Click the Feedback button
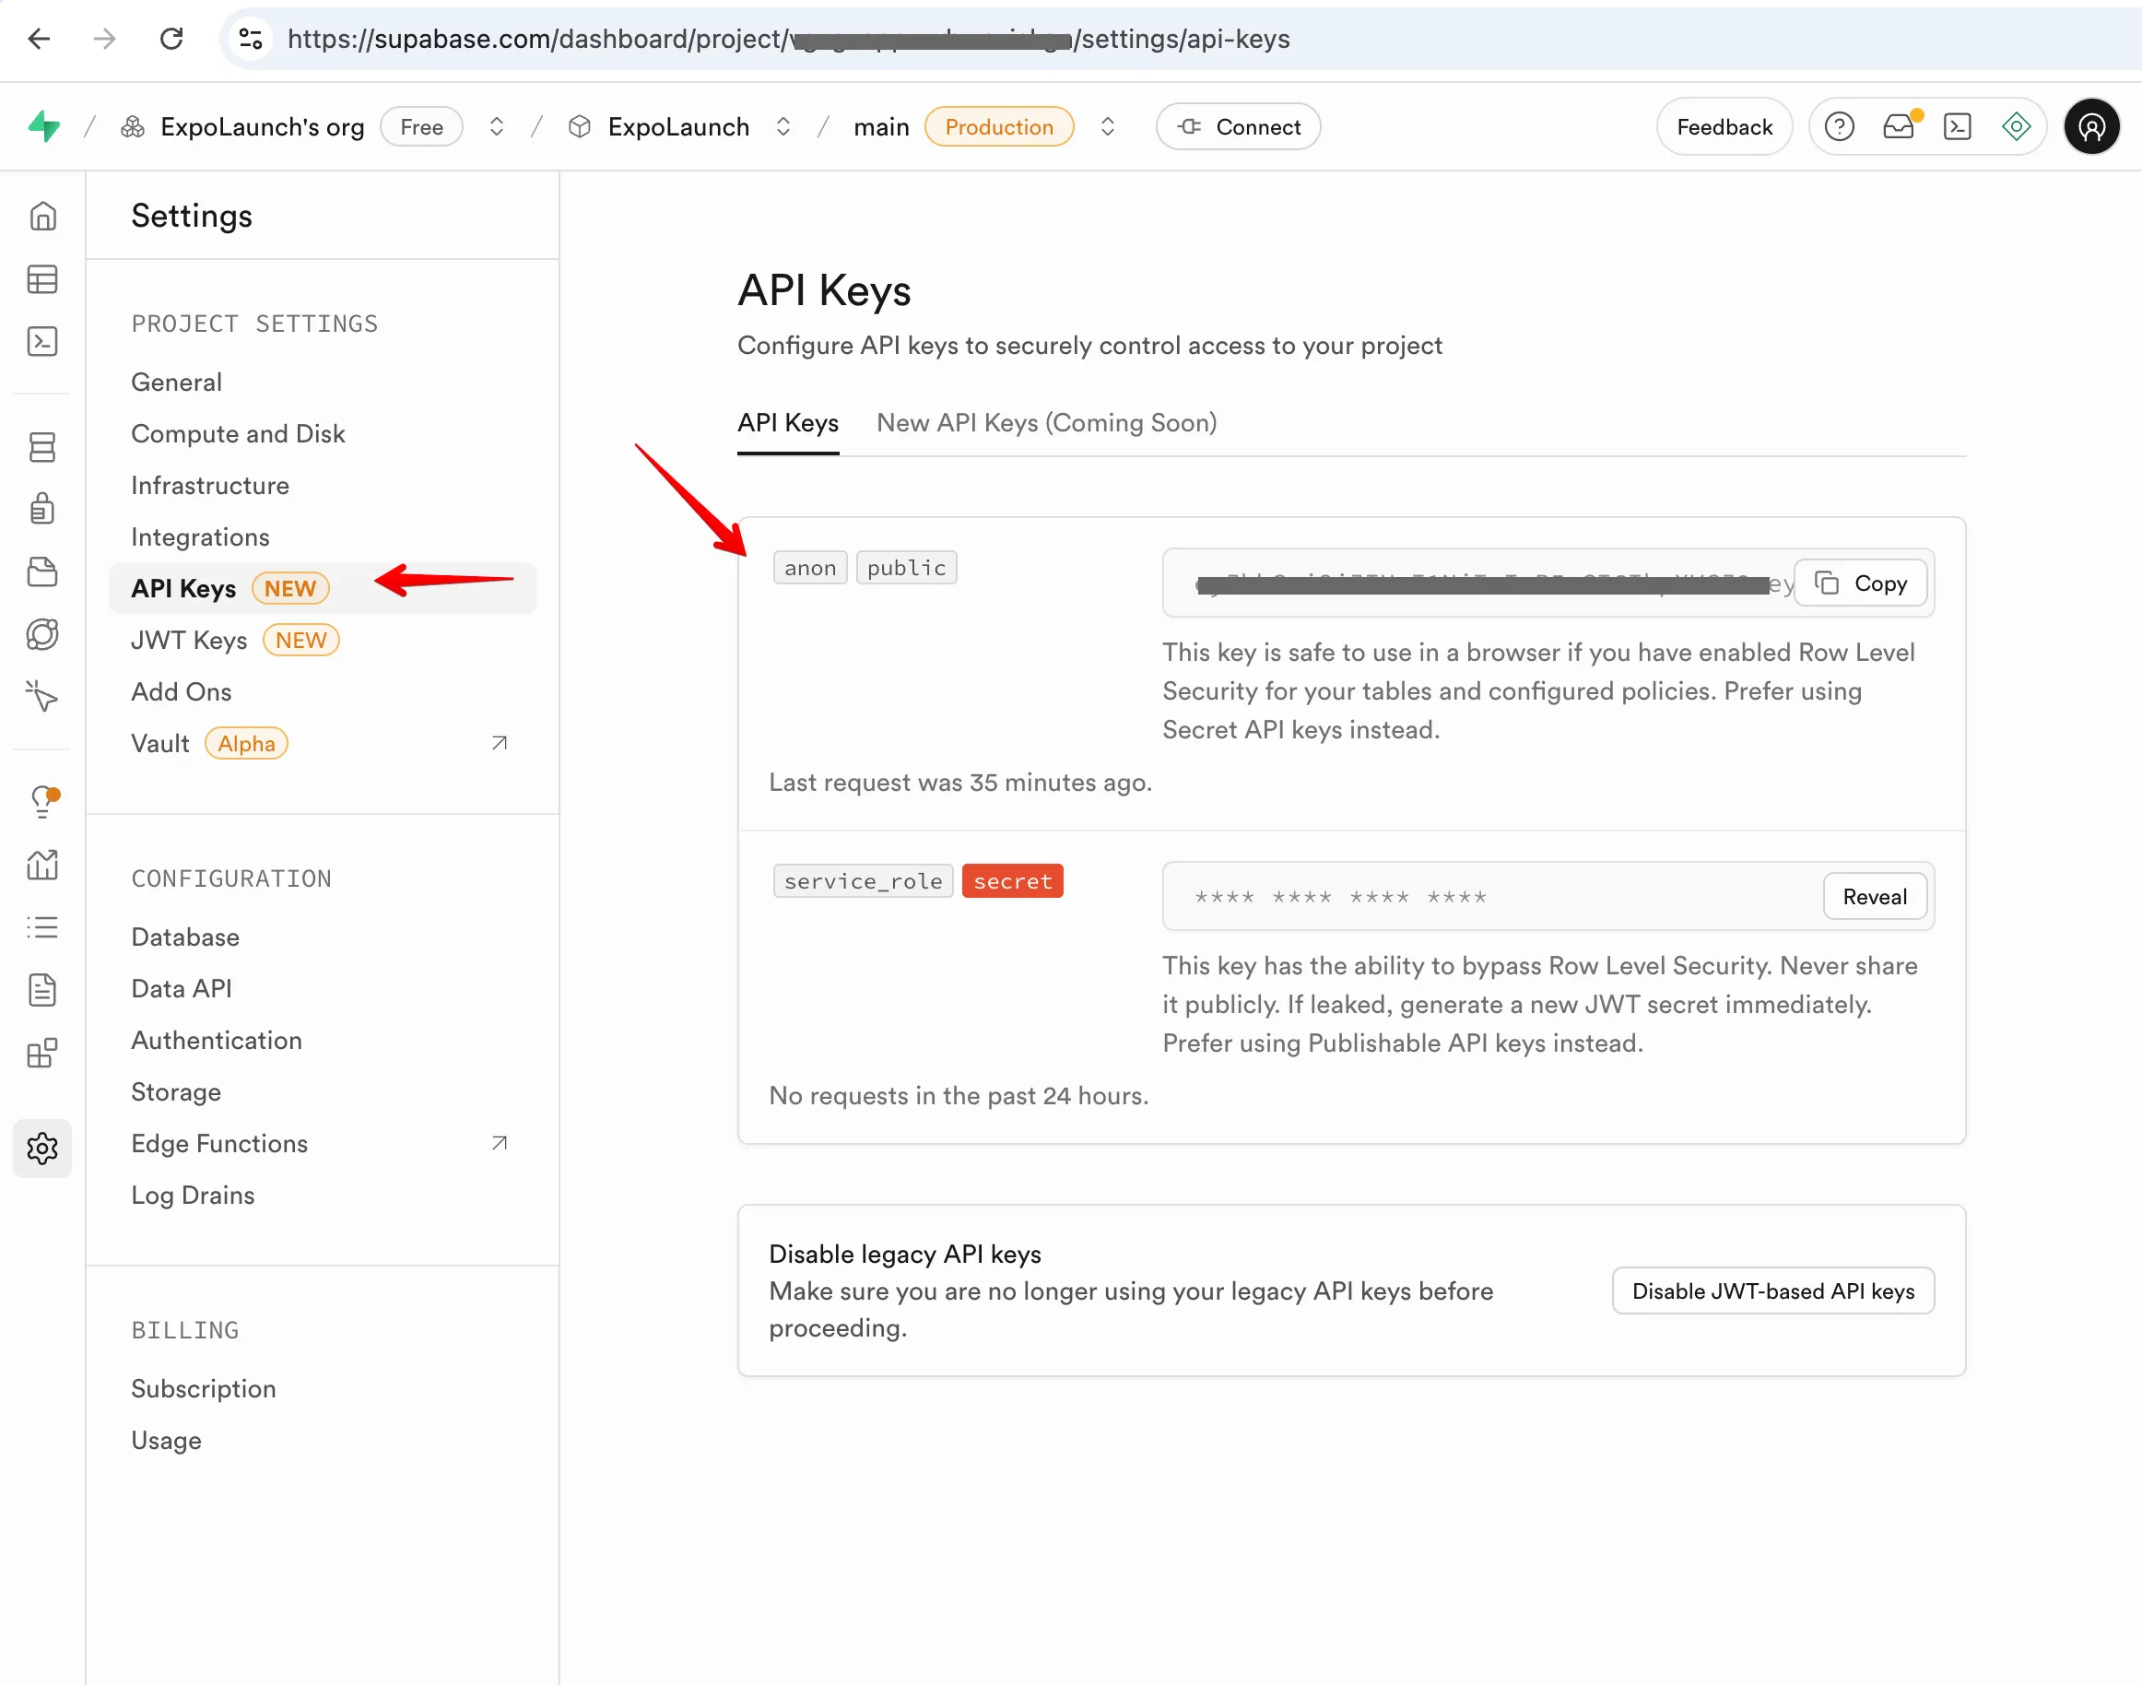 1724,126
